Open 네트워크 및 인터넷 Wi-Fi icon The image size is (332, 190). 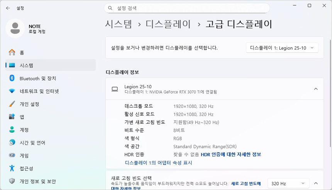[12, 91]
